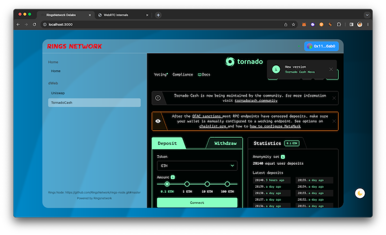The height and width of the screenshot is (235, 386).
Task: Click deposit 28135, a day ago
Action: tap(315, 180)
